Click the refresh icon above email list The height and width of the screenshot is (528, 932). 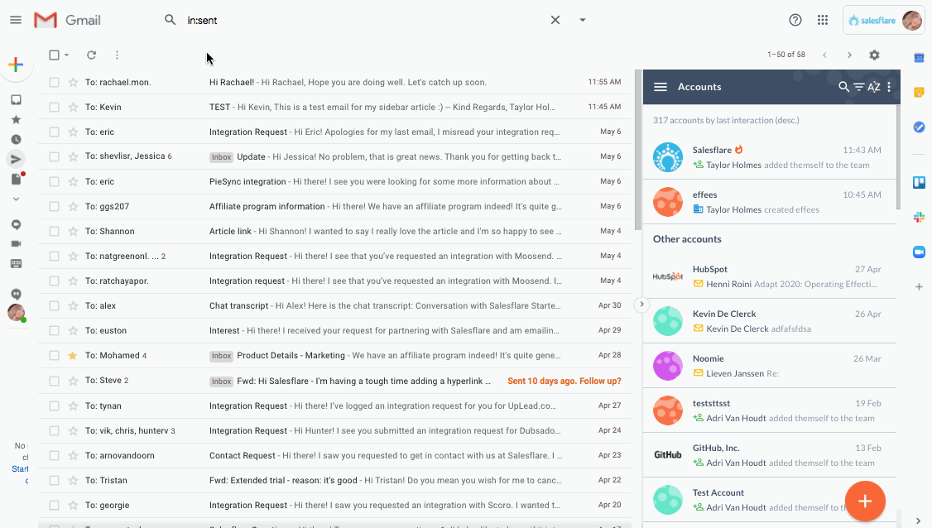(92, 55)
